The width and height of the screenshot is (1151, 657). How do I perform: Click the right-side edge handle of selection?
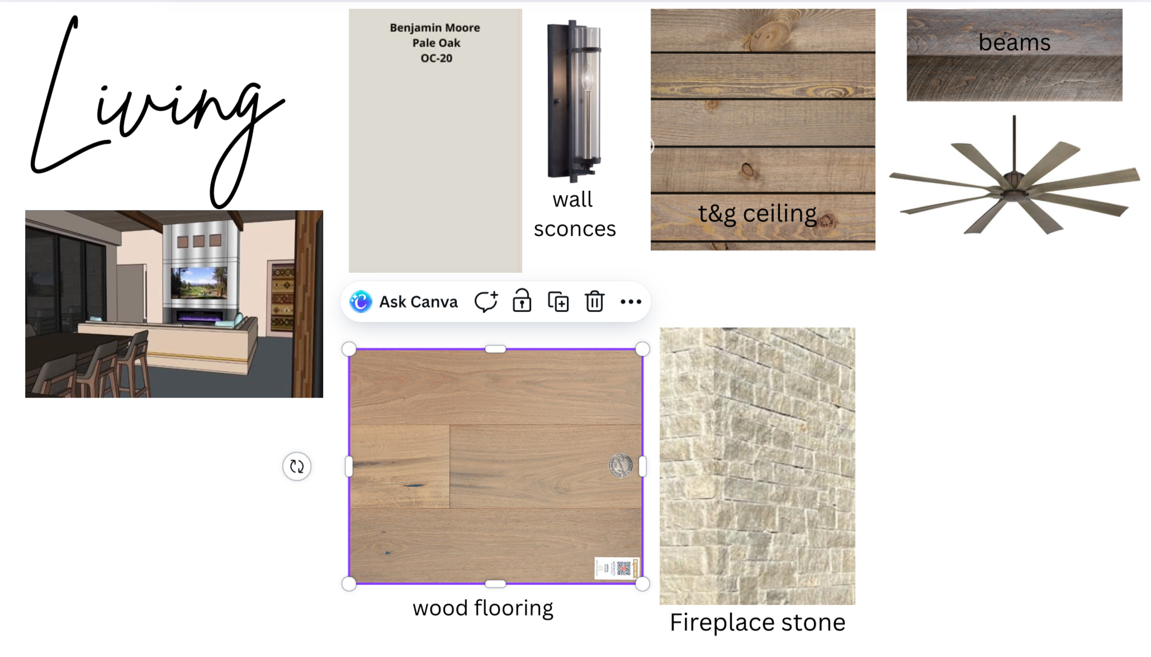click(643, 467)
